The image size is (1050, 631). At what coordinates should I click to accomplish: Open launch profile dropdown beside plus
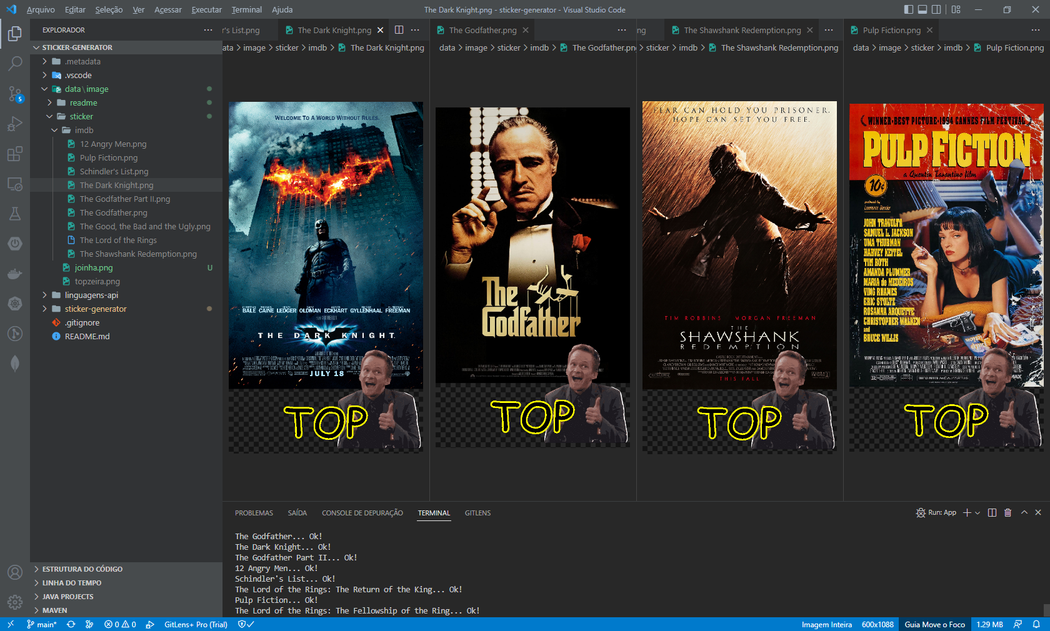pyautogui.click(x=977, y=512)
